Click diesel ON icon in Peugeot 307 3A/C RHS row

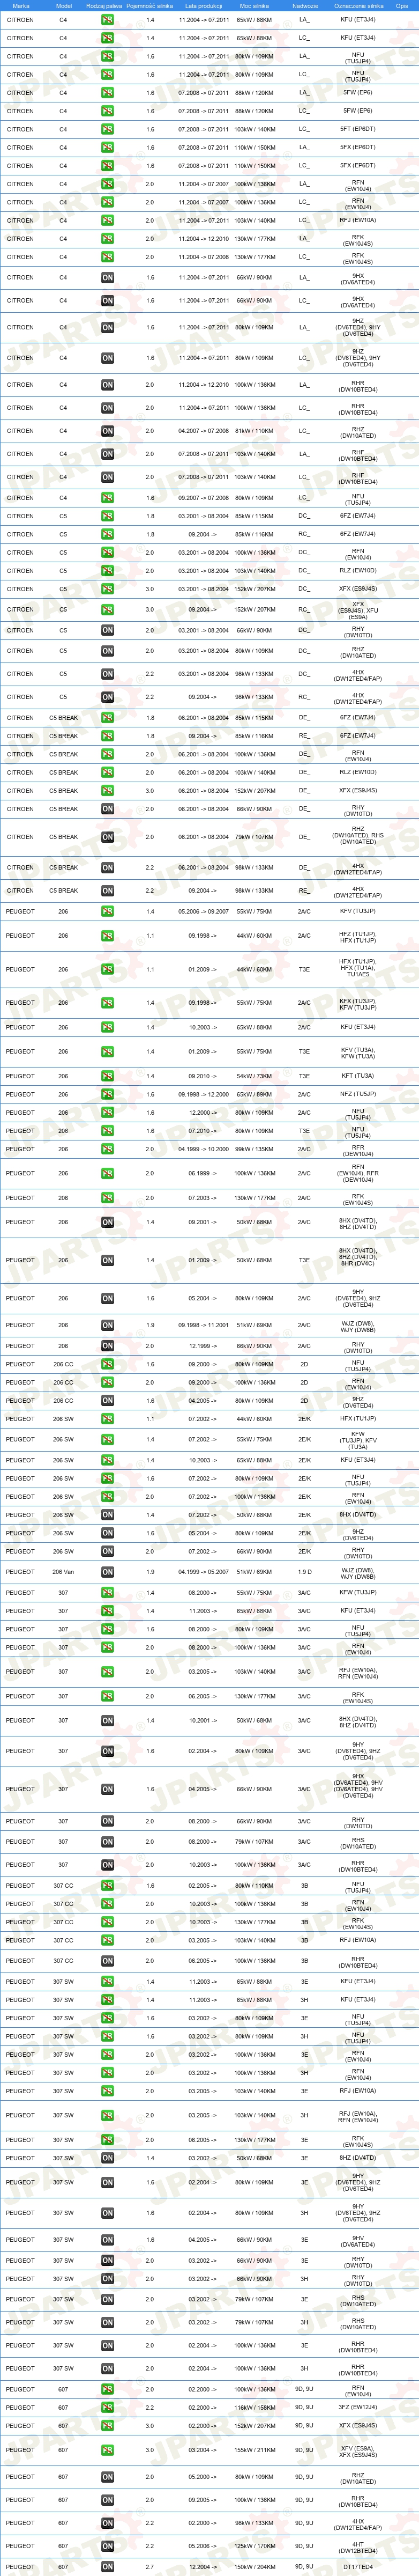coord(107,1841)
